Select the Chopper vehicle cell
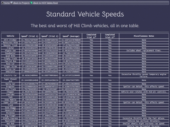The height and width of the screenshot is (127, 170). pos(10,92)
